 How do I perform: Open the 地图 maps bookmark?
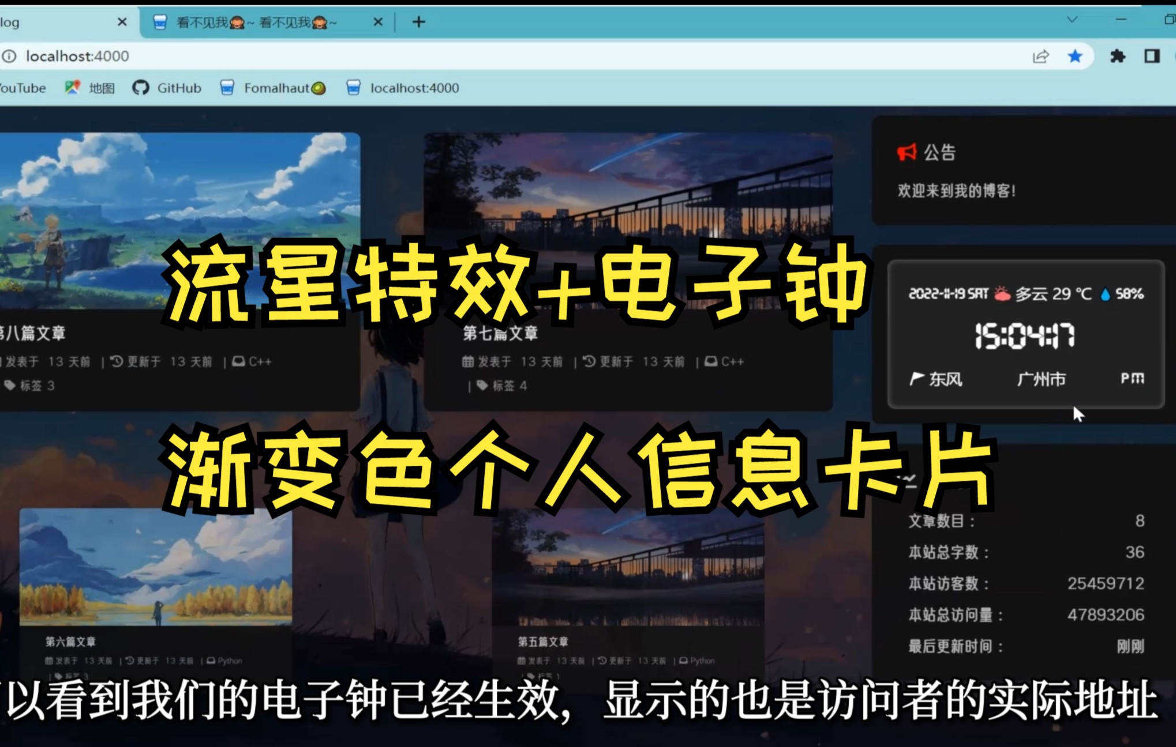click(90, 88)
